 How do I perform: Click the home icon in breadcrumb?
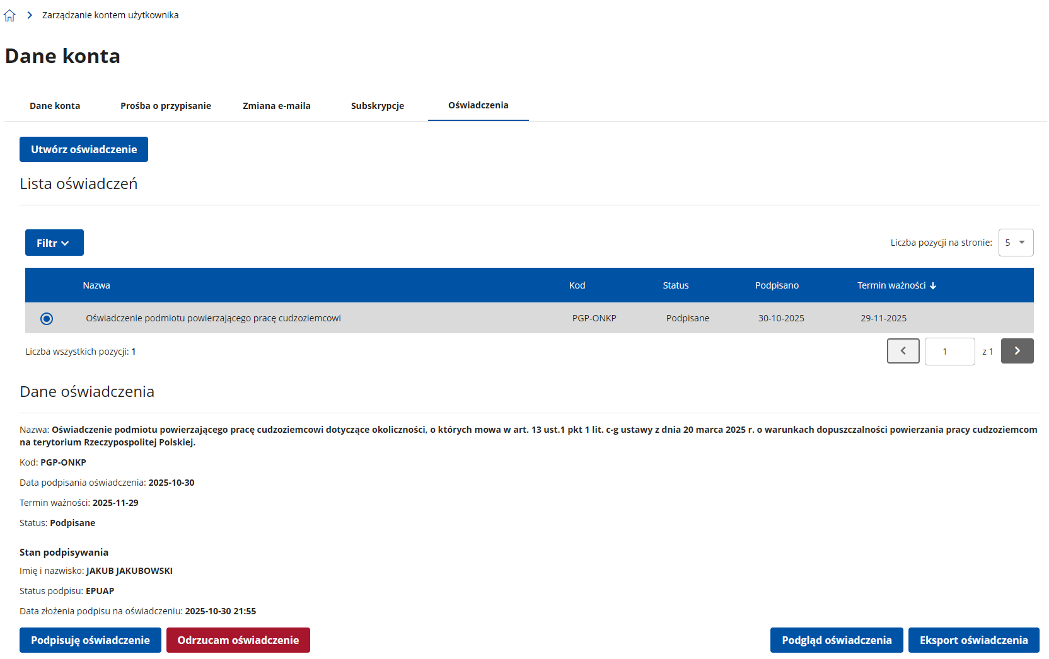[x=9, y=16]
